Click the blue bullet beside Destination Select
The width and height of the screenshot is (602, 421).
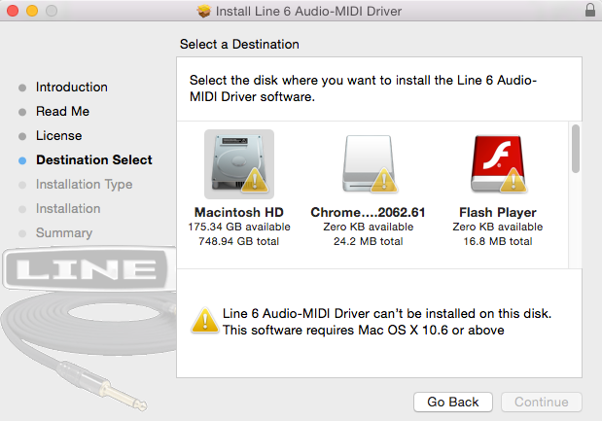22,160
